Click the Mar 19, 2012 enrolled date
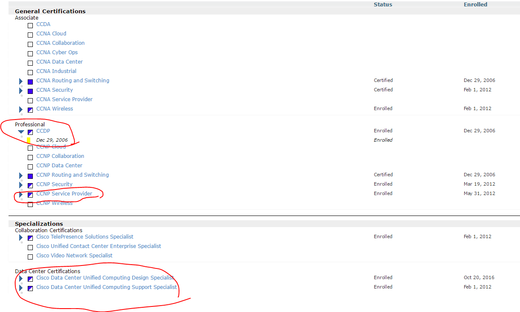This screenshot has width=520, height=312. pos(480,184)
